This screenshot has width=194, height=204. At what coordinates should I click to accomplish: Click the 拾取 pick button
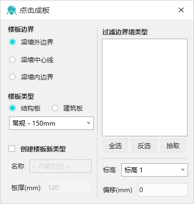[173, 145]
